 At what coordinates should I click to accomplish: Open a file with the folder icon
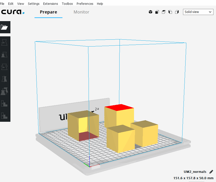pos(5,27)
